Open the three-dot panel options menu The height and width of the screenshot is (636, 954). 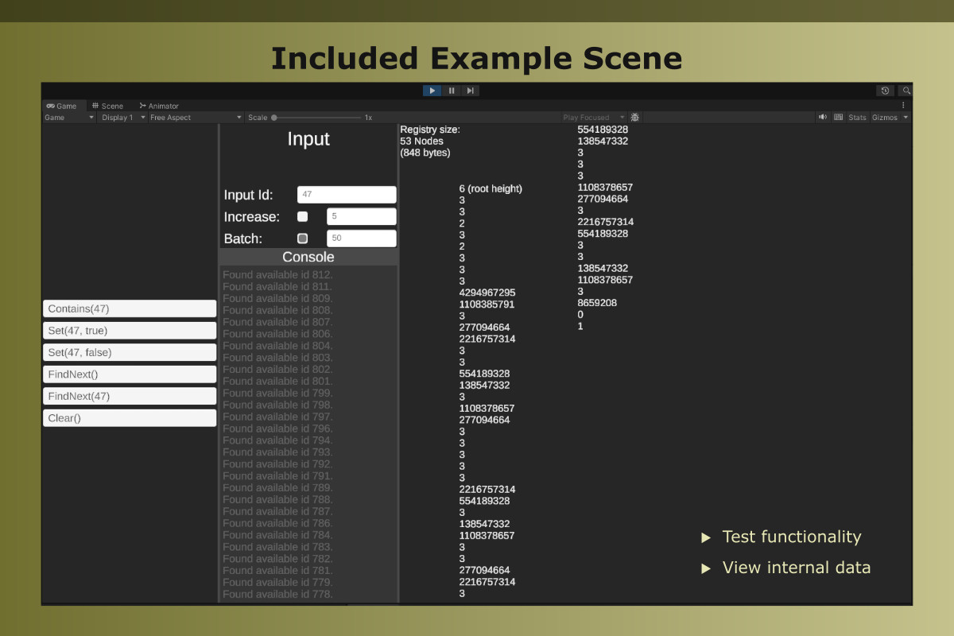tap(903, 105)
